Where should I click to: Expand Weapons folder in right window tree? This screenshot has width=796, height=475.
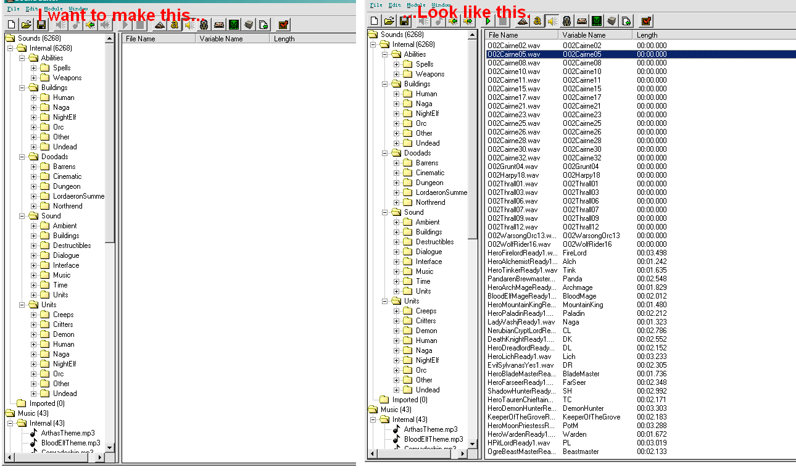(397, 74)
